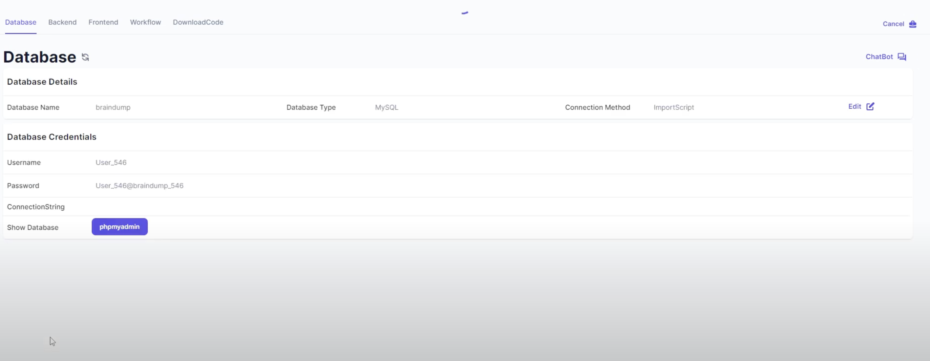Click the ImportScript connection method value
The image size is (930, 361).
pyautogui.click(x=673, y=107)
